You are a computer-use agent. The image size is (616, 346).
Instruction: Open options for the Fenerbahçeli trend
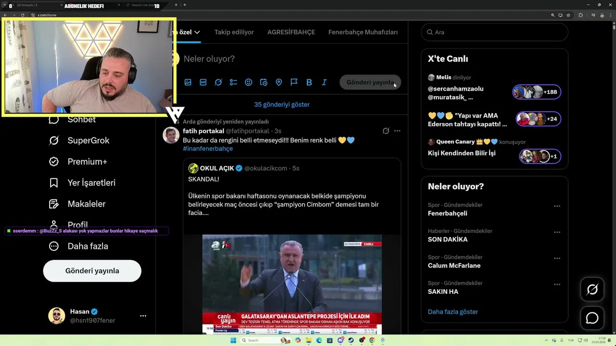557,206
